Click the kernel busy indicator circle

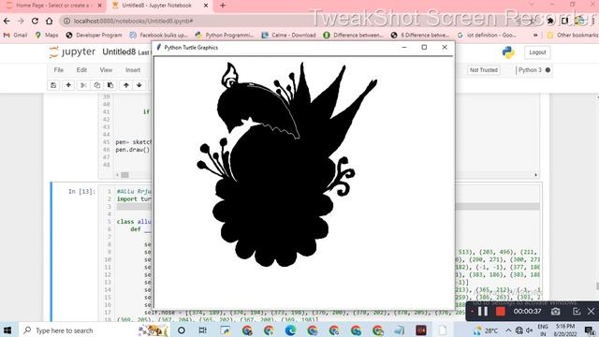click(x=548, y=70)
